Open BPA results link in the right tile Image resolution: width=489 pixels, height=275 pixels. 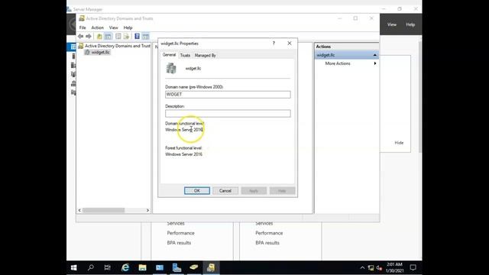[267, 243]
